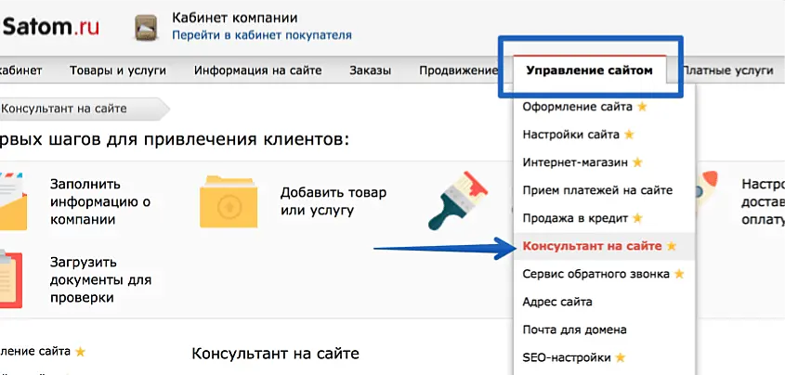Click the delivery and payment setup link
The height and width of the screenshot is (375, 785).
[763, 202]
